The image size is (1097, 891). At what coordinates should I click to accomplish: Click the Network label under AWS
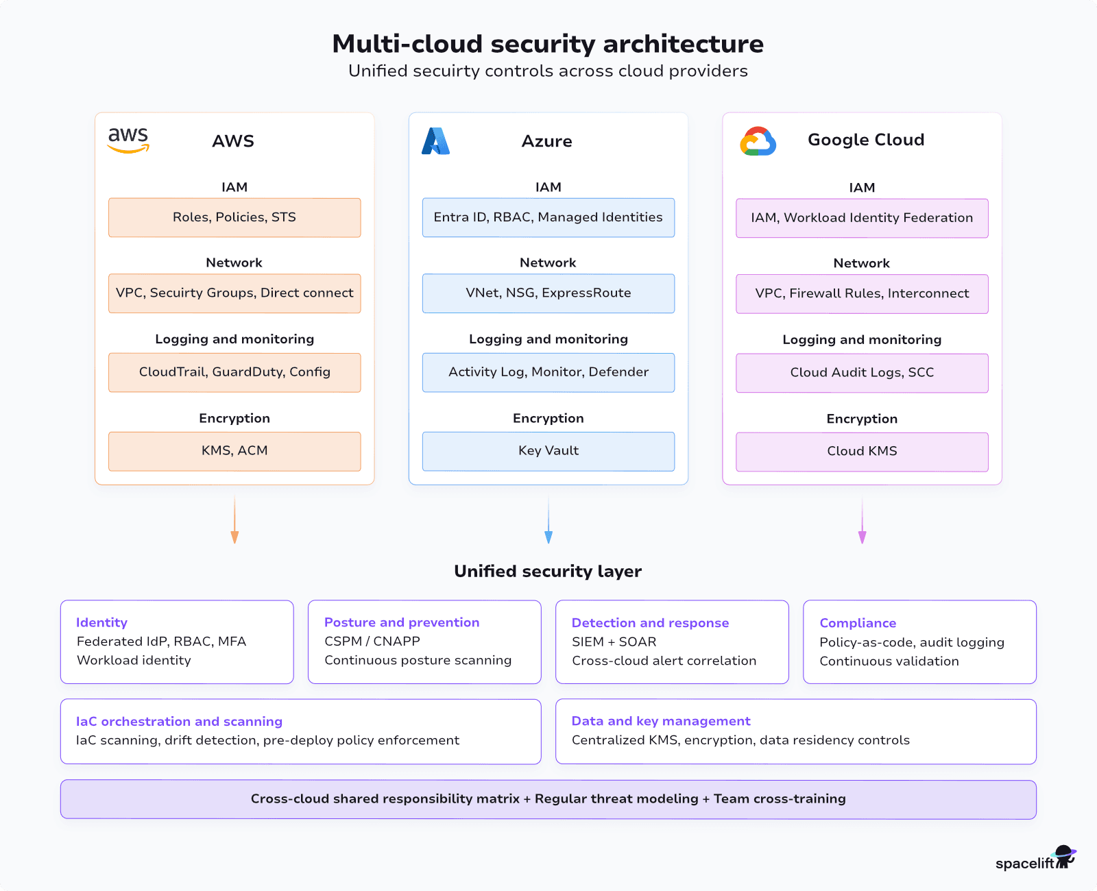tap(234, 263)
